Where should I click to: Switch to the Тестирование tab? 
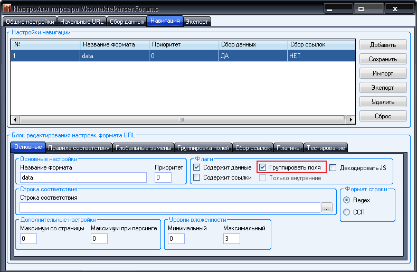pos(326,147)
